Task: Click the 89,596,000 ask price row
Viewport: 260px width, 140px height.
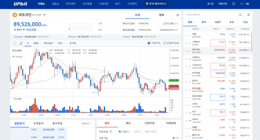Action: pyautogui.click(x=38, y=130)
